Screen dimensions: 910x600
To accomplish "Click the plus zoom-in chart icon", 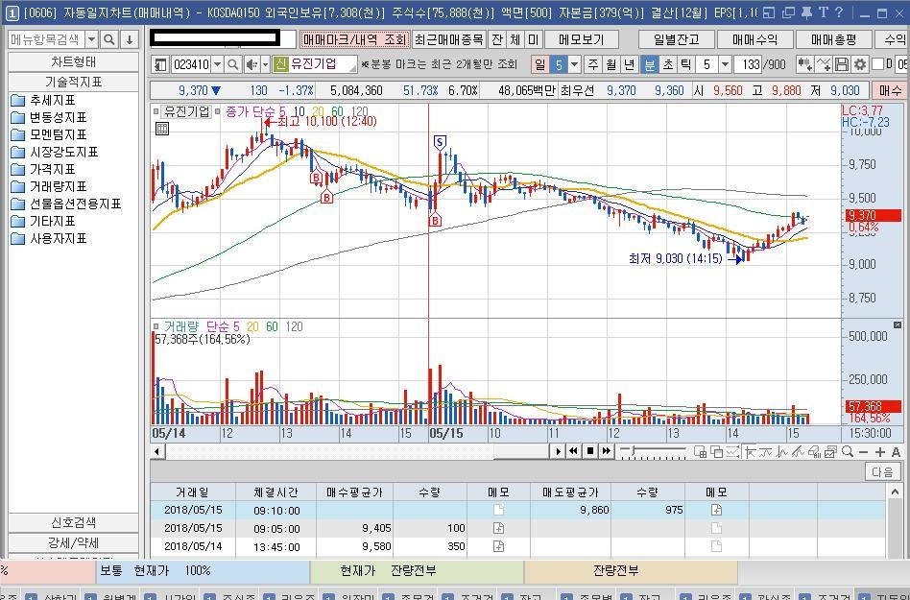I will (880, 451).
